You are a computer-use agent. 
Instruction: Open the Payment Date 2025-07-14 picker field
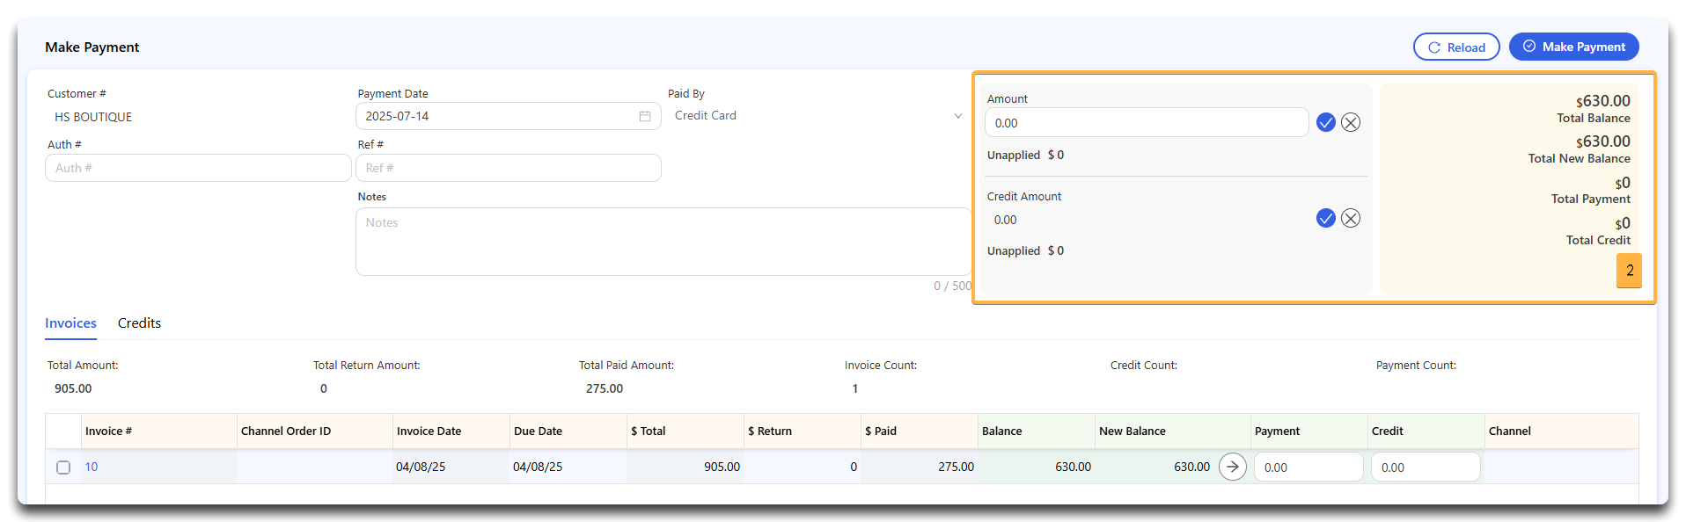tap(508, 116)
